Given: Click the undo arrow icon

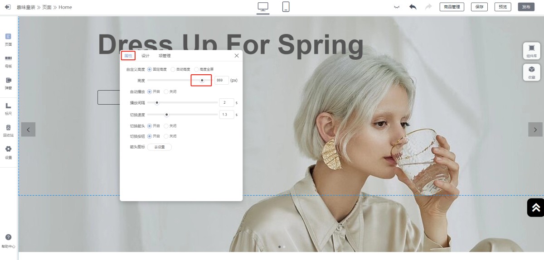Looking at the screenshot, I should pyautogui.click(x=413, y=7).
